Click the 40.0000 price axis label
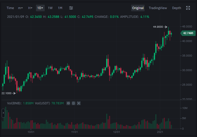This screenshot has width=197, height=137. [187, 41]
